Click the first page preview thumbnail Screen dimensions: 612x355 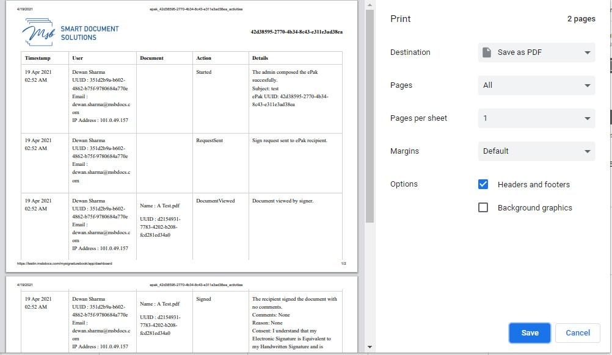coord(181,137)
